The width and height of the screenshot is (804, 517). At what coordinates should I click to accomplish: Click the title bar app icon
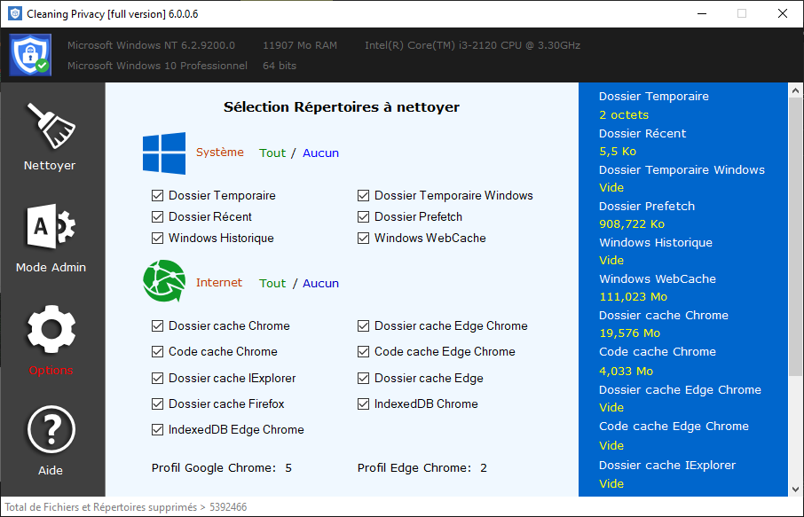tap(15, 14)
